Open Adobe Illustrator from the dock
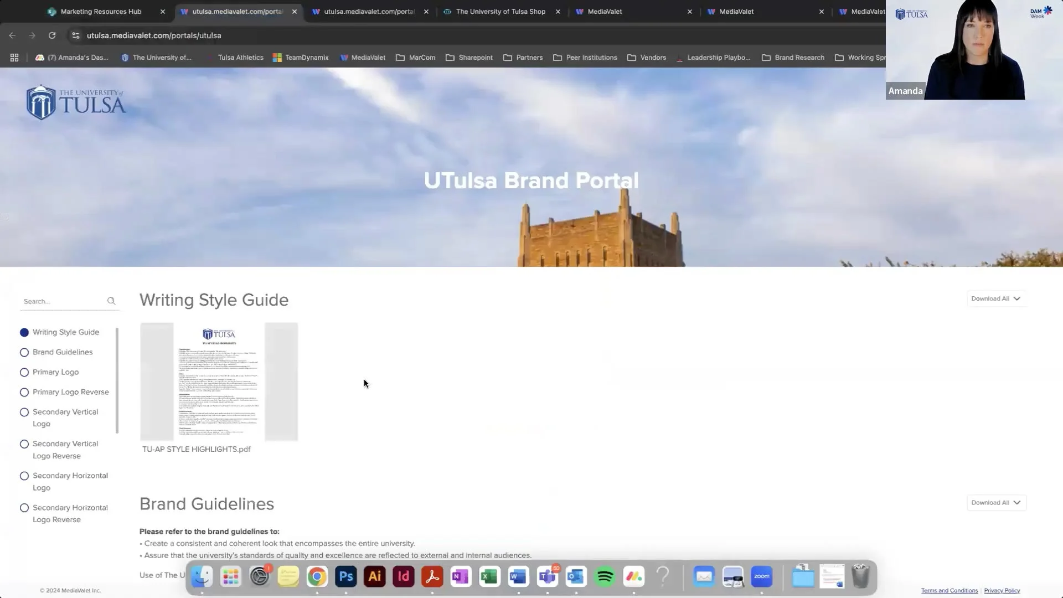 [375, 577]
